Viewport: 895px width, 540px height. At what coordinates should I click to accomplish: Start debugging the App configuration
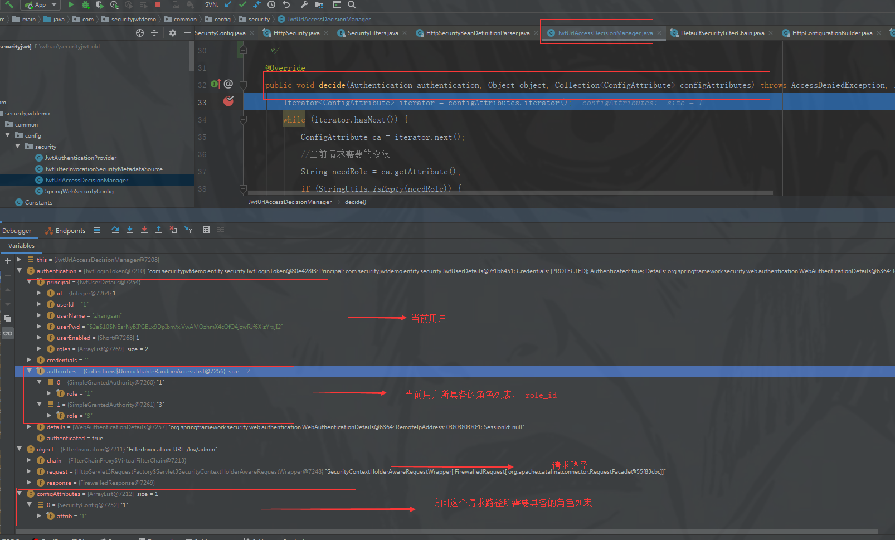(85, 5)
